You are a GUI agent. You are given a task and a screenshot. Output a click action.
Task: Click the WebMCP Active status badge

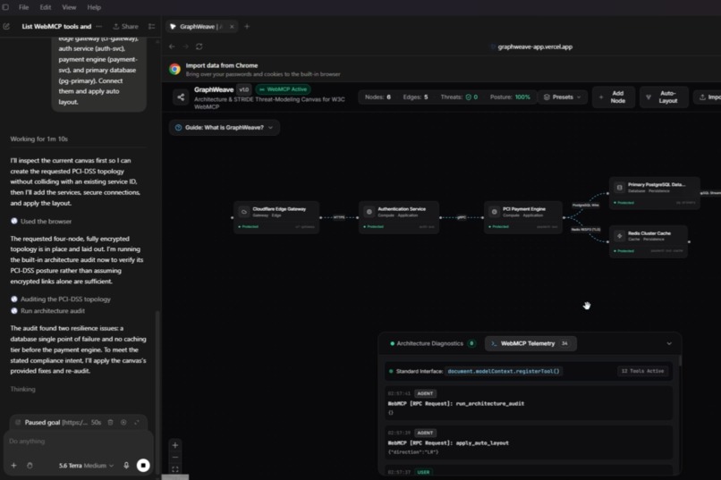click(283, 89)
